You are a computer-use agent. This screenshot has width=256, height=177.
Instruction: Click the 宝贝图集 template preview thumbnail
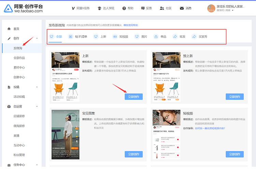[66, 134]
